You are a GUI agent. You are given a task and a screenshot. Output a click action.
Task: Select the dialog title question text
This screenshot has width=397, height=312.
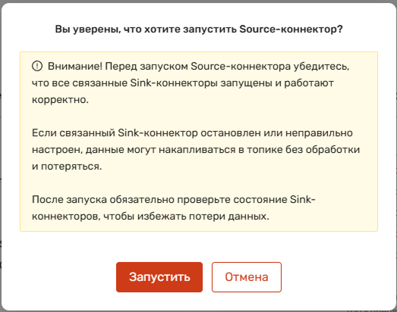pyautogui.click(x=199, y=29)
